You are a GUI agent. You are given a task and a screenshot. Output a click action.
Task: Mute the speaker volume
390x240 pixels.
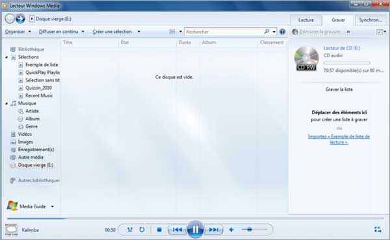(231, 230)
